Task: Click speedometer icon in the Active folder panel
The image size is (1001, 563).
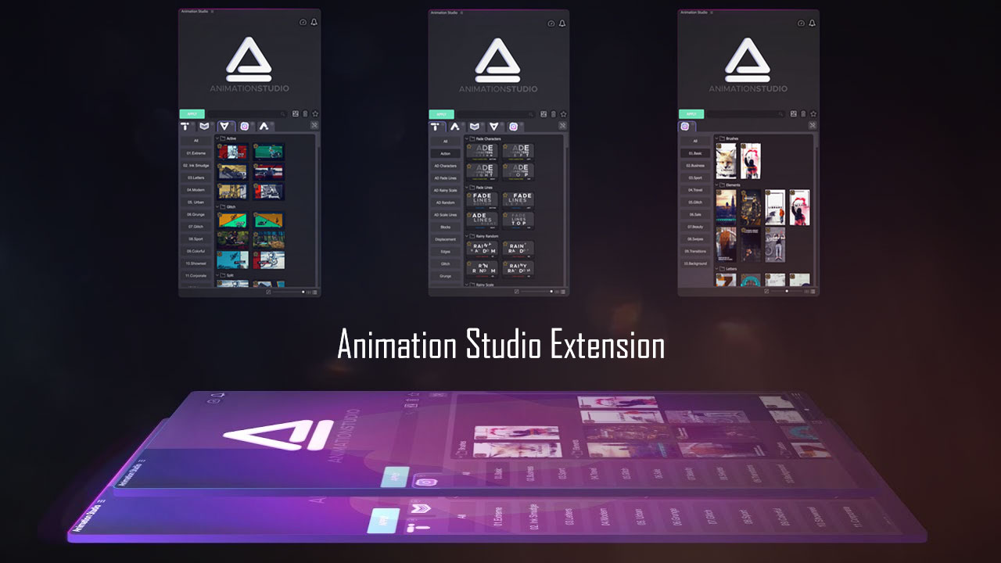Action: 303,23
